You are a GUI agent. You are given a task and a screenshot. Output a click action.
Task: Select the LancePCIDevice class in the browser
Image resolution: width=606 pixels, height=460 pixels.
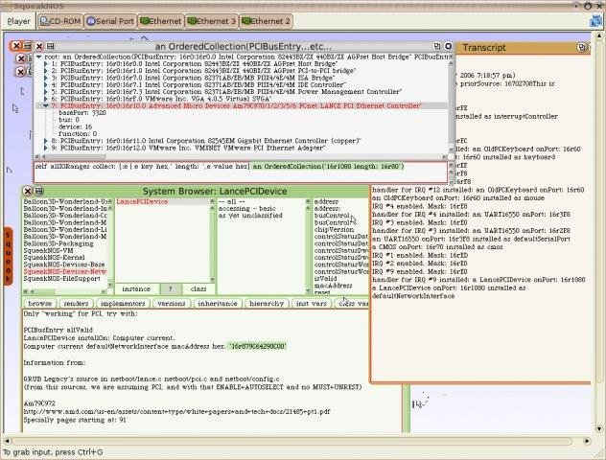point(142,201)
